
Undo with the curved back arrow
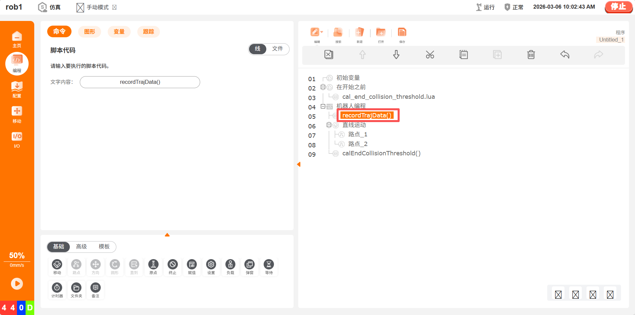click(x=565, y=55)
